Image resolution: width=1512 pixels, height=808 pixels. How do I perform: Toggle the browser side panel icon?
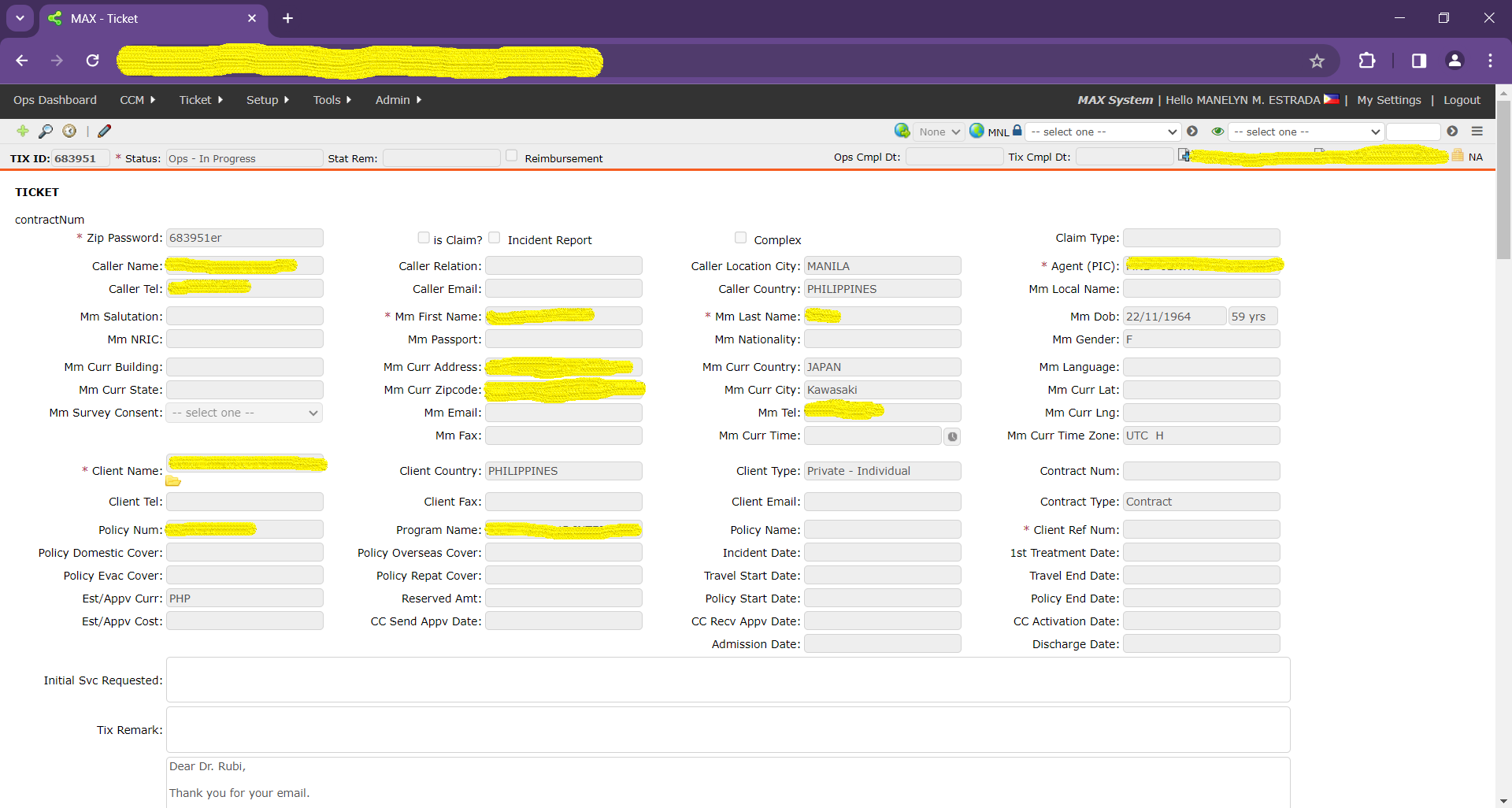coord(1419,61)
